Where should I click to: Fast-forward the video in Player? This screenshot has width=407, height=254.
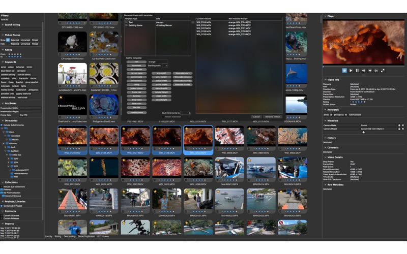click(x=370, y=71)
